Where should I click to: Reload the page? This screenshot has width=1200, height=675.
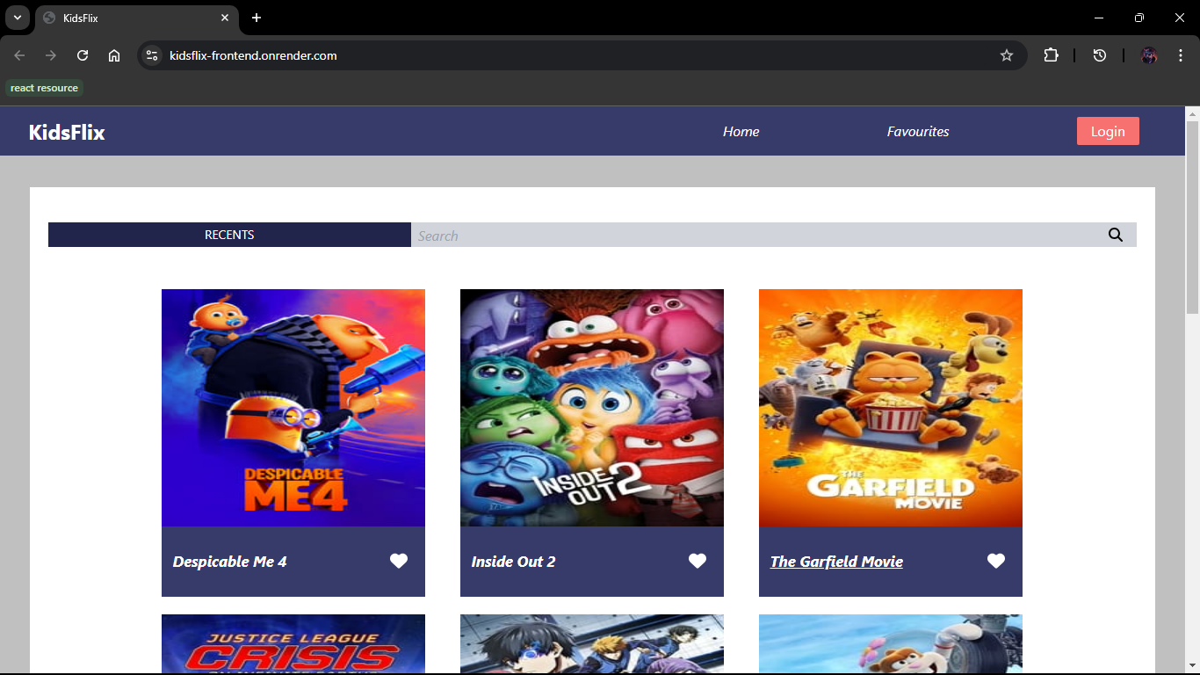pos(83,55)
